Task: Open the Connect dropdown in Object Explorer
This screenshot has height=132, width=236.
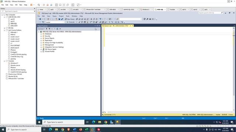Action: click(x=41, y=29)
